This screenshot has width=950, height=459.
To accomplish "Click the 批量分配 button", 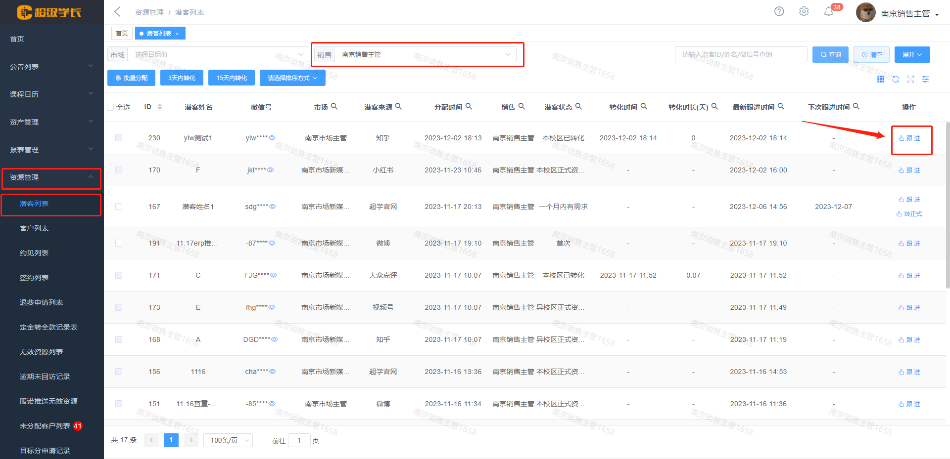I will 131,78.
